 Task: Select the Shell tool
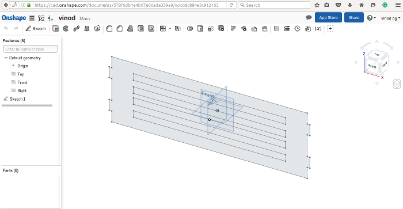pyautogui.click(x=140, y=29)
